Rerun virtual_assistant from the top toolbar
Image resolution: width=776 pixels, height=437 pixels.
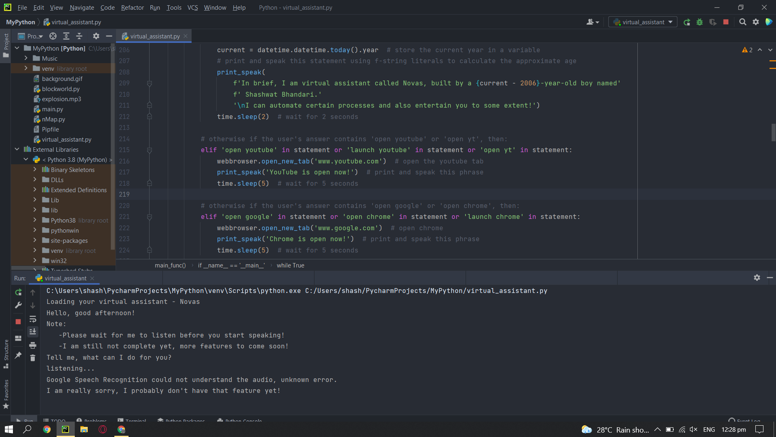(687, 22)
